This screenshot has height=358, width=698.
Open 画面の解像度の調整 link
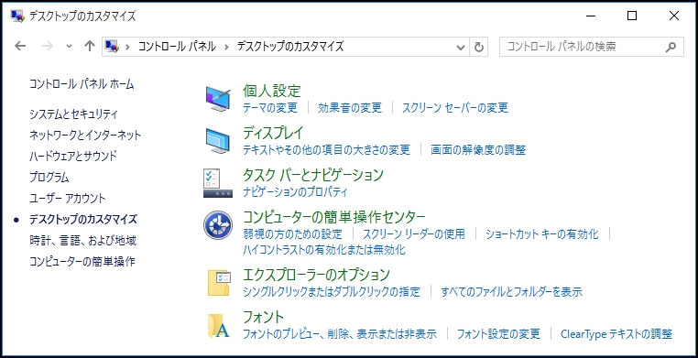click(478, 150)
